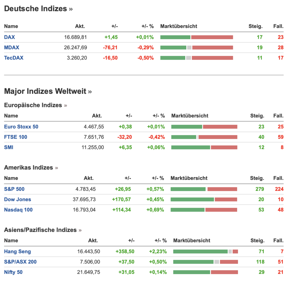Click the FTSE 100 falling count 59
The image size is (289, 284).
(281, 137)
